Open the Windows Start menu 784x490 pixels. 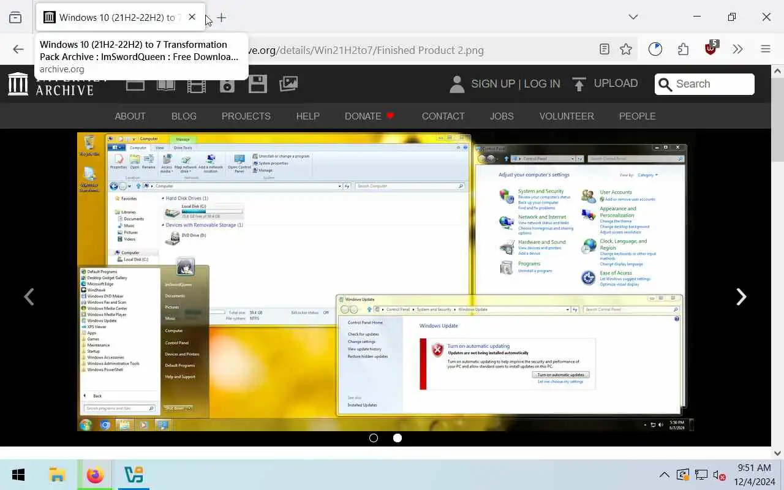pyautogui.click(x=18, y=475)
